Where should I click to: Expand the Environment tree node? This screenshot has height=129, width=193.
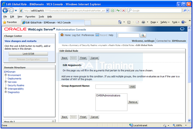tap(6, 75)
